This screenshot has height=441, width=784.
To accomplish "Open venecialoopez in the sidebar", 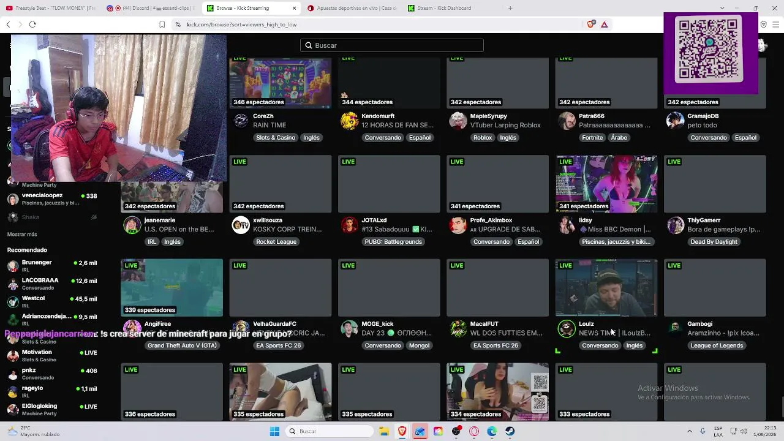I will click(52, 198).
